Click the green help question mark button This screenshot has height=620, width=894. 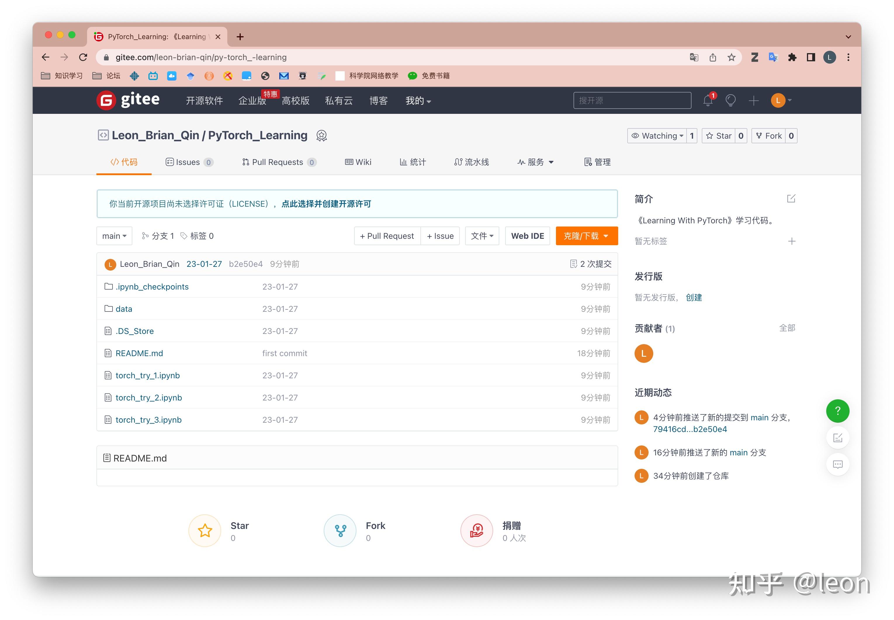[837, 411]
